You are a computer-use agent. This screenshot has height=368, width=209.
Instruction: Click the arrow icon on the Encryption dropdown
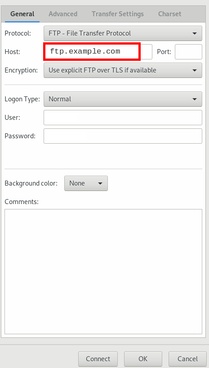pyautogui.click(x=194, y=70)
